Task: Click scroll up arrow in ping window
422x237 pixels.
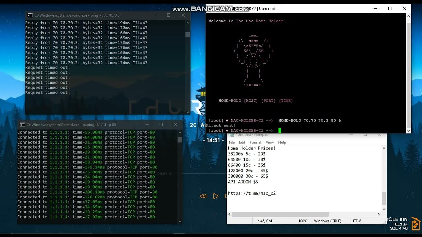Action: pos(188,23)
